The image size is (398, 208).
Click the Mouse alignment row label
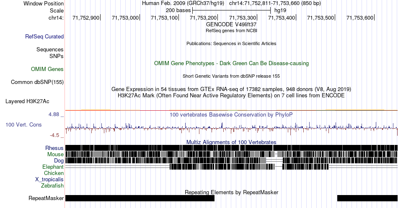tap(55, 155)
